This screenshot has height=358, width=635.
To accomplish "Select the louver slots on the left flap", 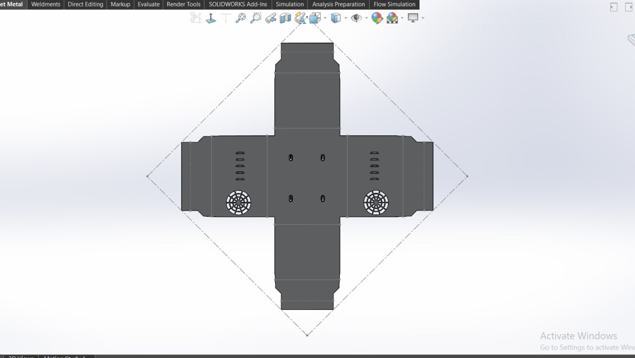I will pos(240,166).
